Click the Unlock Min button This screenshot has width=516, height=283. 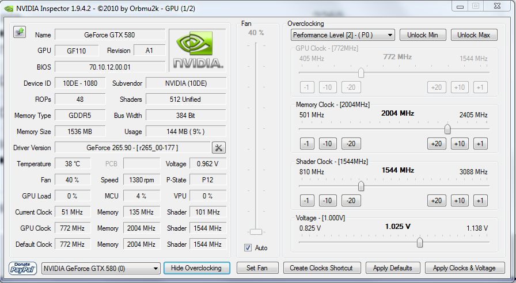click(x=423, y=35)
